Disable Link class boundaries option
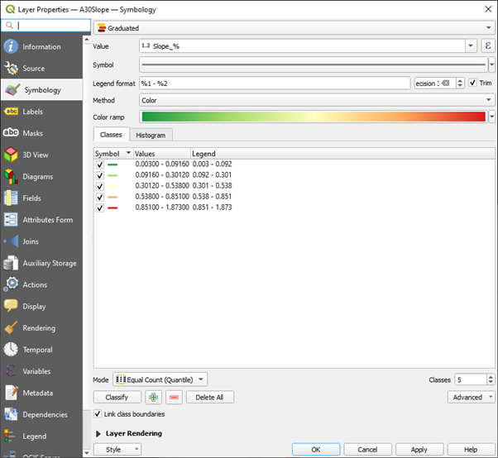This screenshot has height=458, width=498. pyautogui.click(x=99, y=414)
